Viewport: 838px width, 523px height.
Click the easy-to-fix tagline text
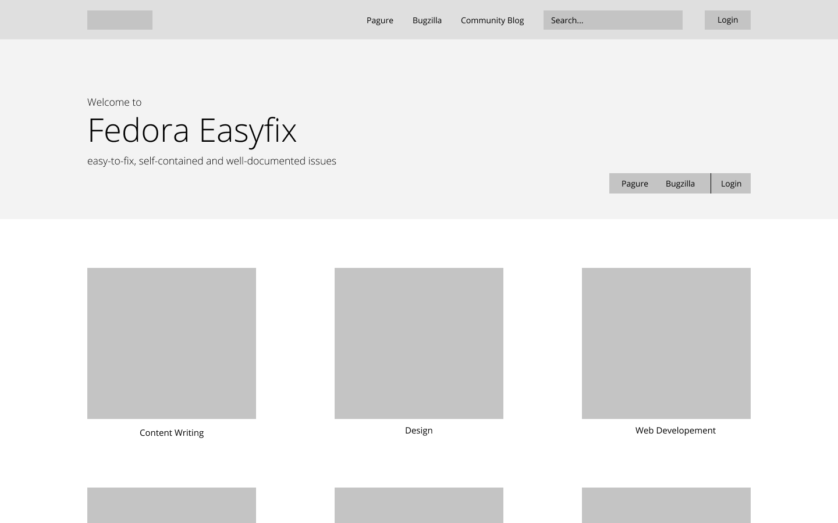[x=212, y=161]
